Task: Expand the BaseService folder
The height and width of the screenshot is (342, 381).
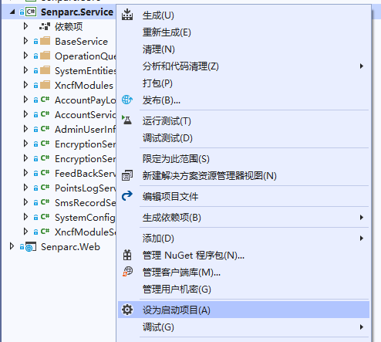Action: (25, 41)
